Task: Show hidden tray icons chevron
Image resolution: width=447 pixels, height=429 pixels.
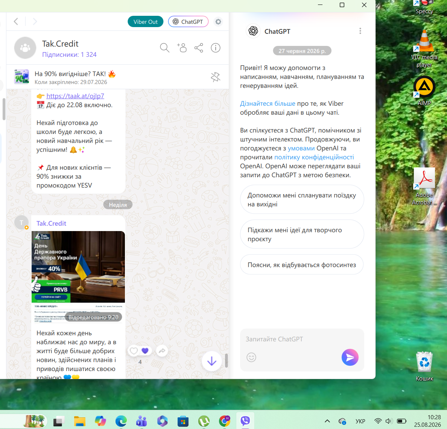Action: [x=327, y=421]
